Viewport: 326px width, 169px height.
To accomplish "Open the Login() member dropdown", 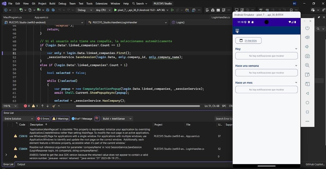I will [x=201, y=23].
